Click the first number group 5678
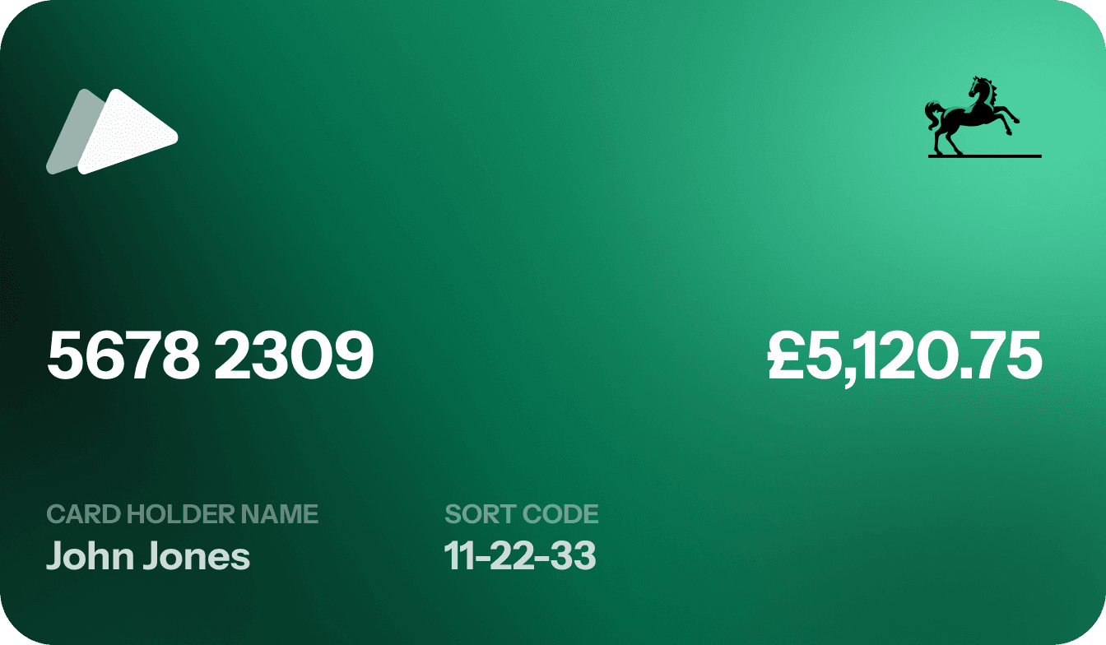The width and height of the screenshot is (1106, 645). click(x=123, y=357)
